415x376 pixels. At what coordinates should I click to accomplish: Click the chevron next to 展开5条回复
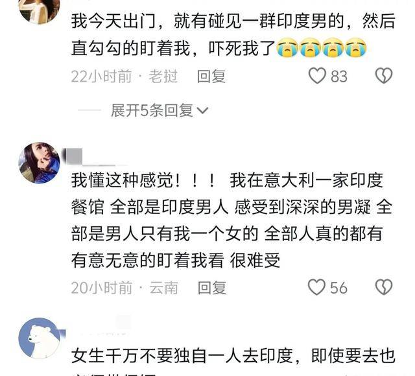click(202, 110)
